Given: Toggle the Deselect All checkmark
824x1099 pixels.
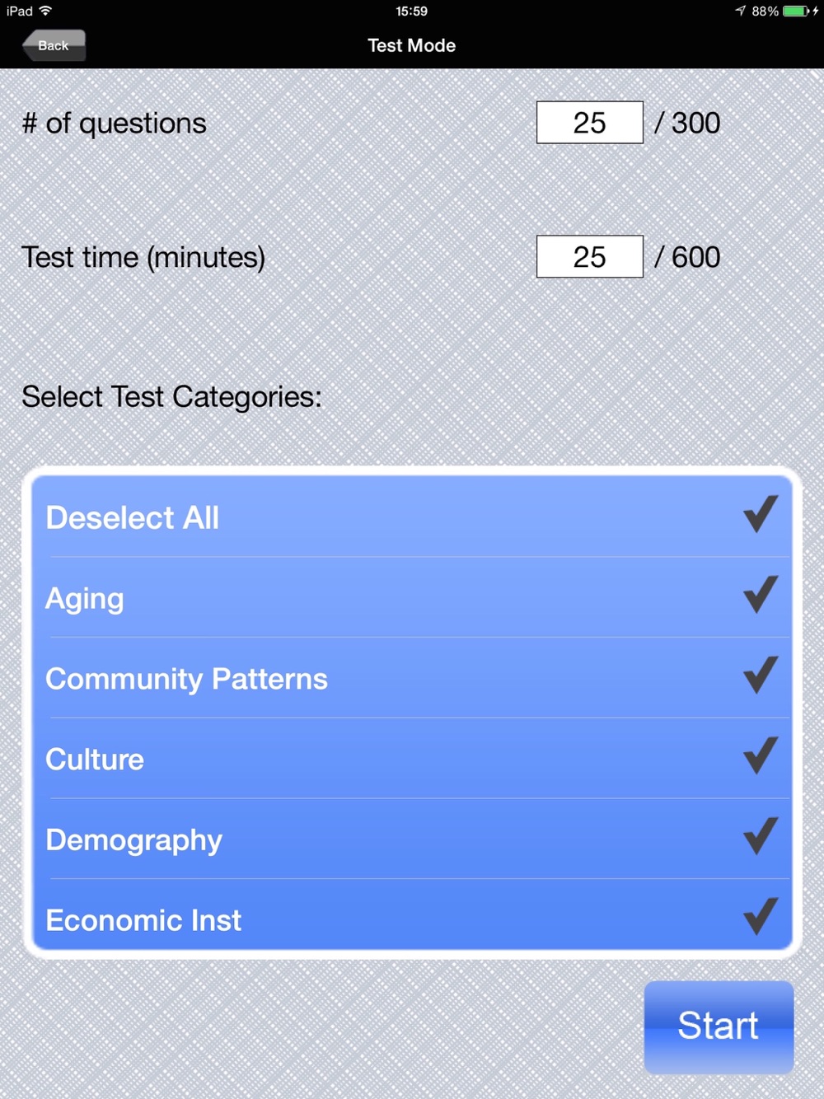Looking at the screenshot, I should [x=760, y=515].
